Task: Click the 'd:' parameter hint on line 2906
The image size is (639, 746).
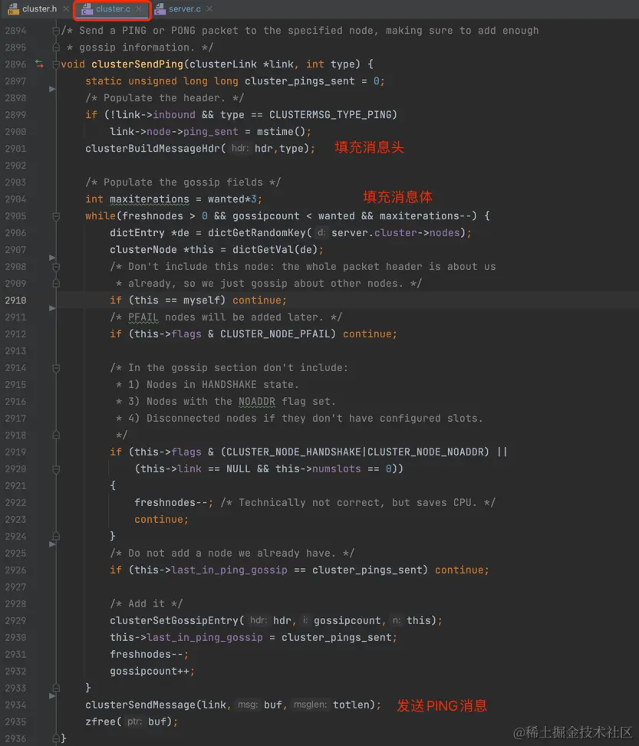Action: (321, 232)
